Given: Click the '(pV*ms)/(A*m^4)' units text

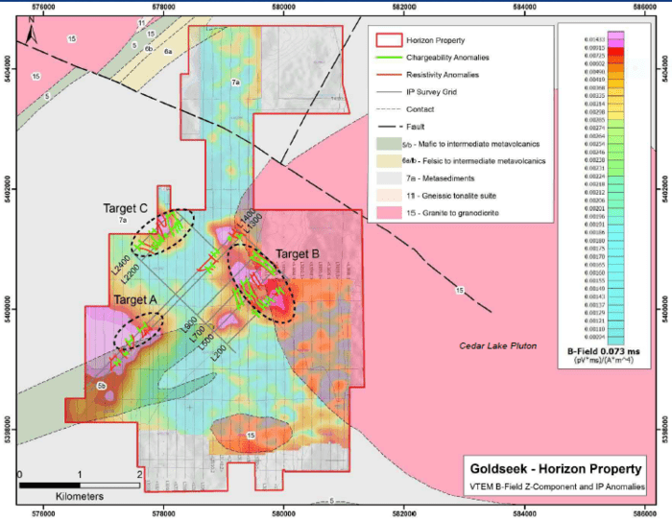Looking at the screenshot, I should [x=604, y=360].
